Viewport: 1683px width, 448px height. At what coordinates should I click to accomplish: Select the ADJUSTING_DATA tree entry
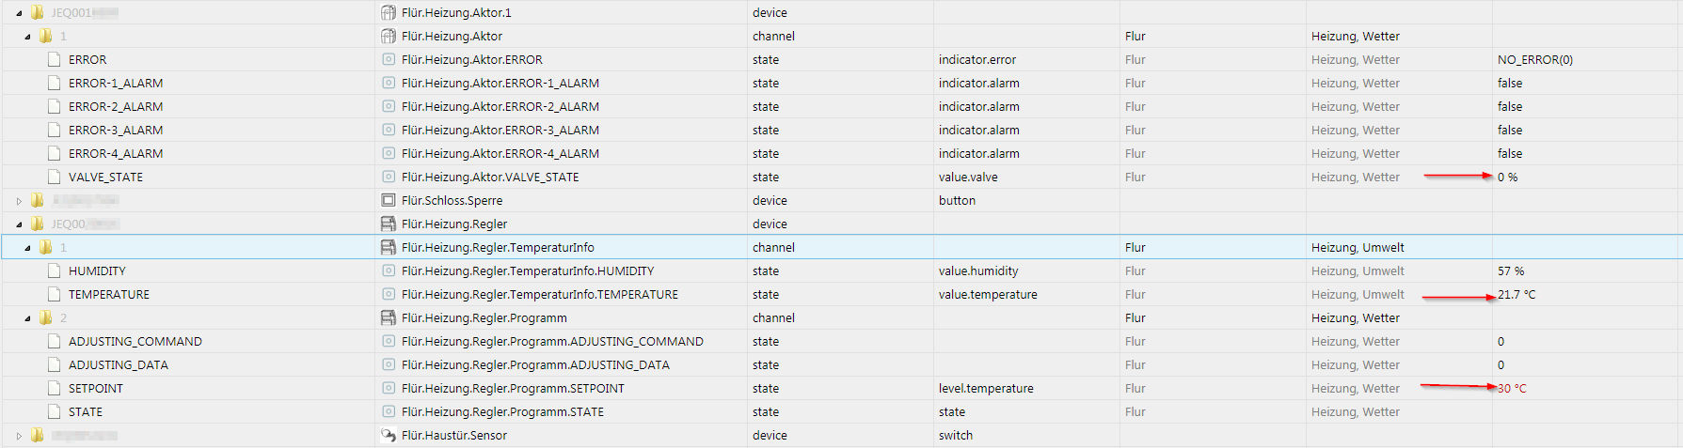click(118, 364)
